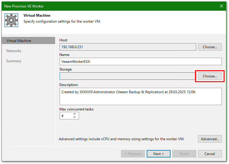This screenshot has width=229, height=164.
Task: Click the Finish button
Action: 184,154
